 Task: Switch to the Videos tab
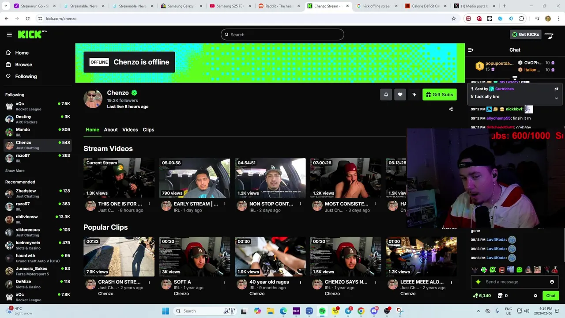pos(130,129)
